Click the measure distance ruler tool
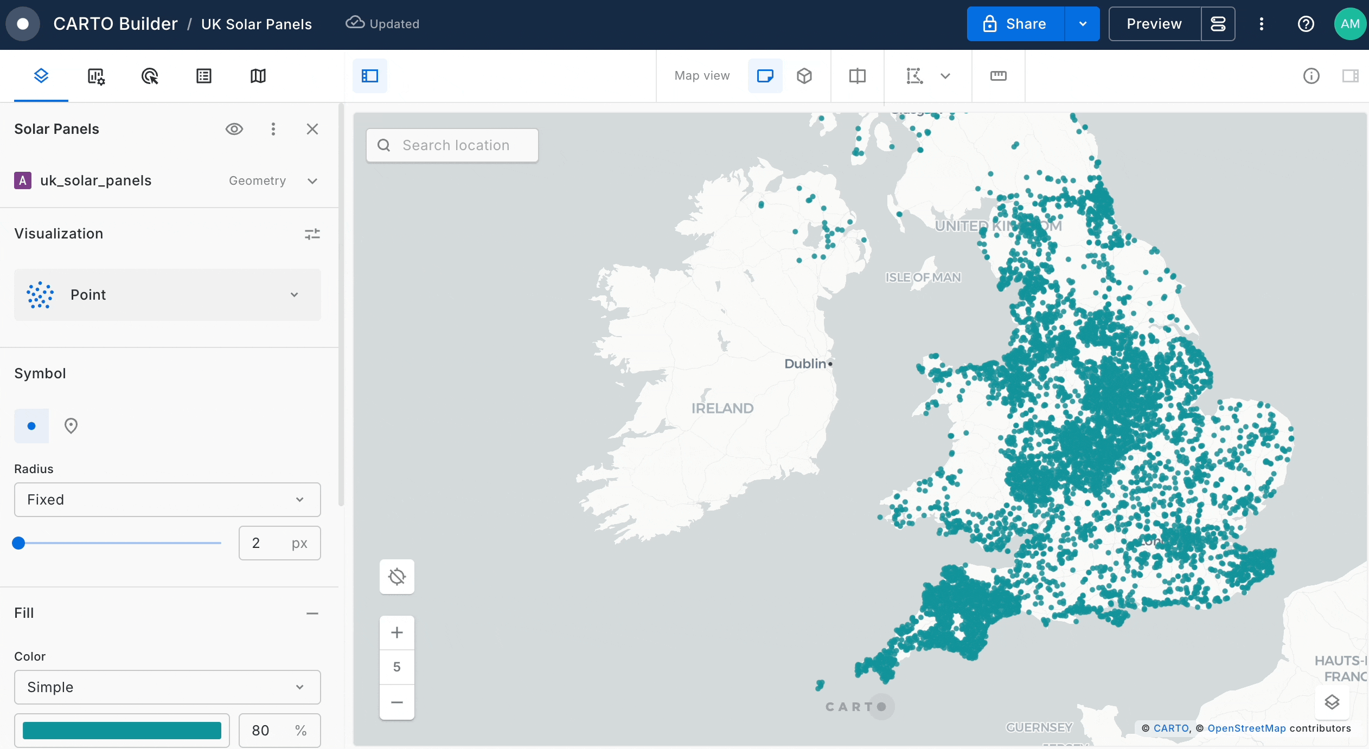Viewport: 1369px width, 749px height. pos(998,76)
